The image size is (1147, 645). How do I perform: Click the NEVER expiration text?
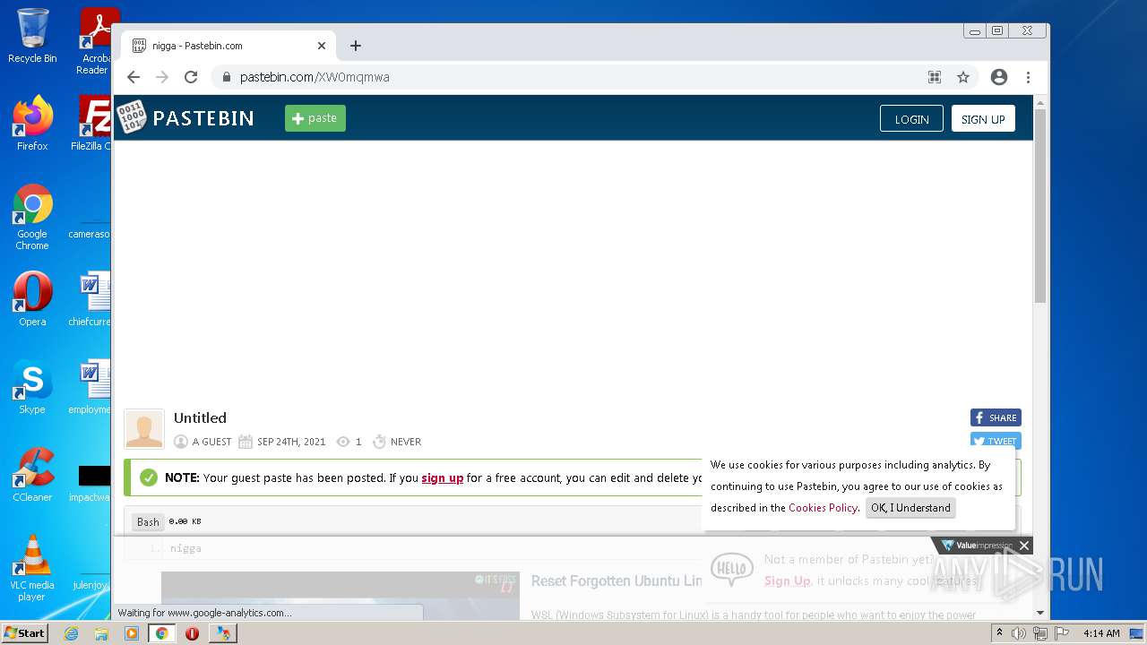point(406,442)
